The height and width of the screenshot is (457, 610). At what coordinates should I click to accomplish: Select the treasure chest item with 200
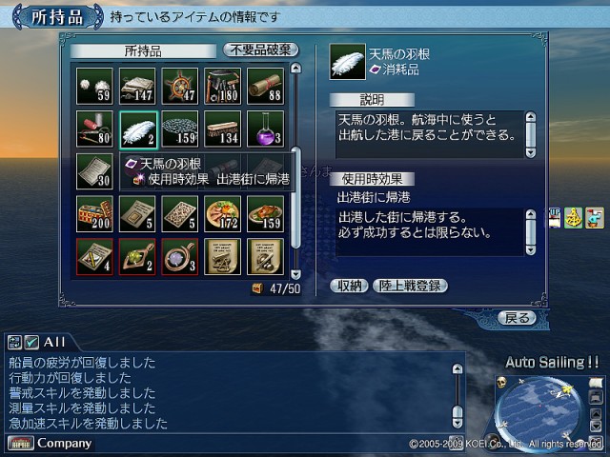point(94,214)
